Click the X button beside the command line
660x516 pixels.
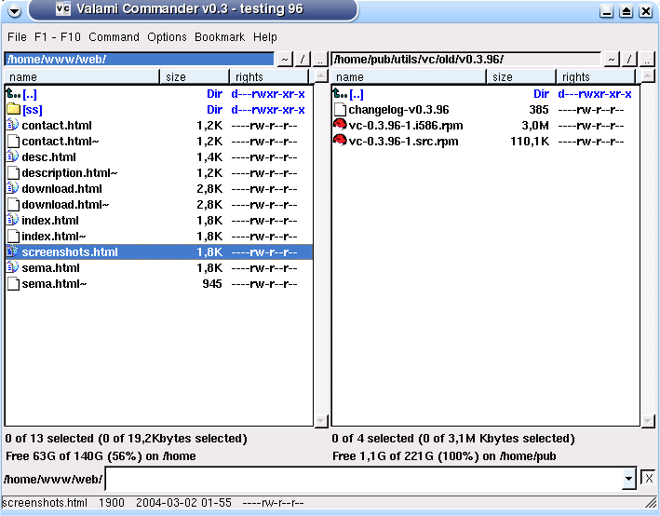click(648, 479)
